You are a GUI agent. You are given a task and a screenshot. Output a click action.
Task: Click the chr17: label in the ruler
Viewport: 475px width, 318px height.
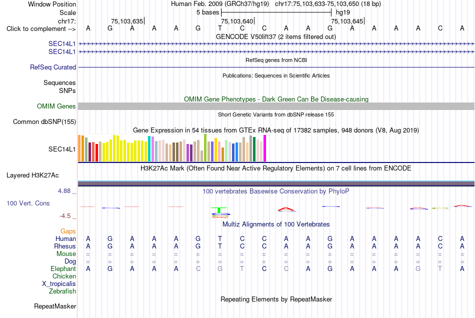point(67,21)
